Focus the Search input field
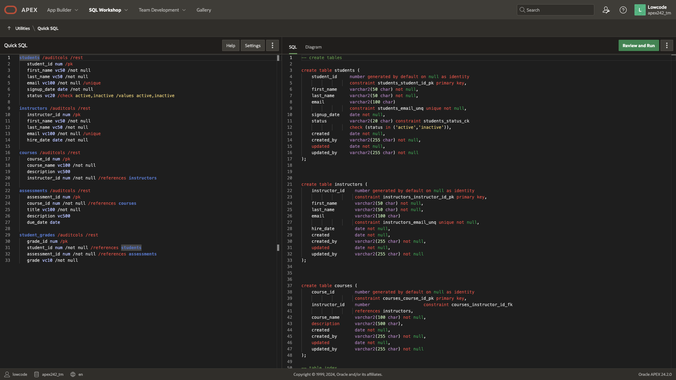Screen dimensions: 676x380 pyautogui.click(x=558, y=10)
